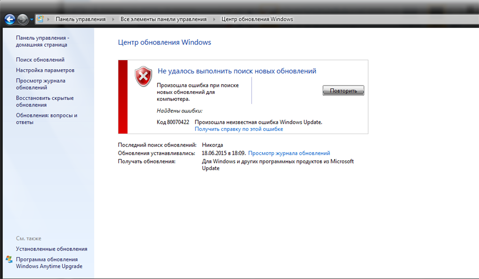Image resolution: width=479 pixels, height=279 pixels.
Task: Click Последний поиск обновлений: label
Action: (157, 145)
